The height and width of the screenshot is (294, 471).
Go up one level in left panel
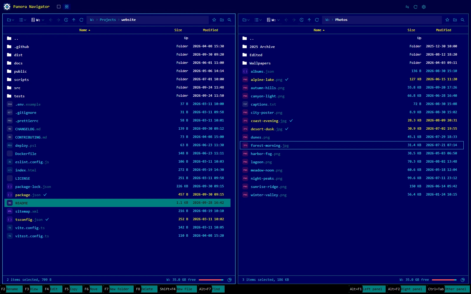click(74, 20)
